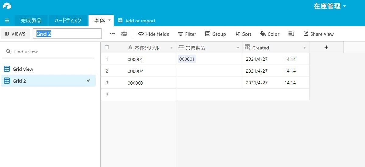
Task: Toggle the VIEWS sidebar button
Action: (15, 34)
